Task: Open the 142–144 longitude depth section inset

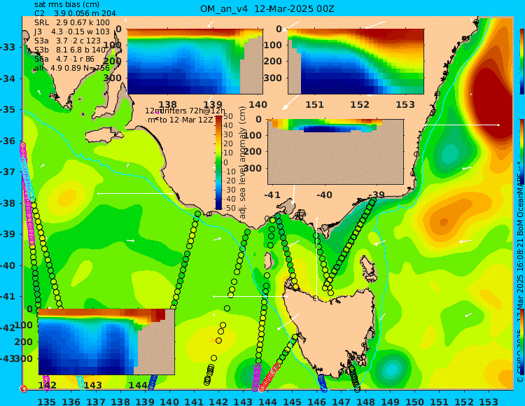Action: pyautogui.click(x=106, y=342)
